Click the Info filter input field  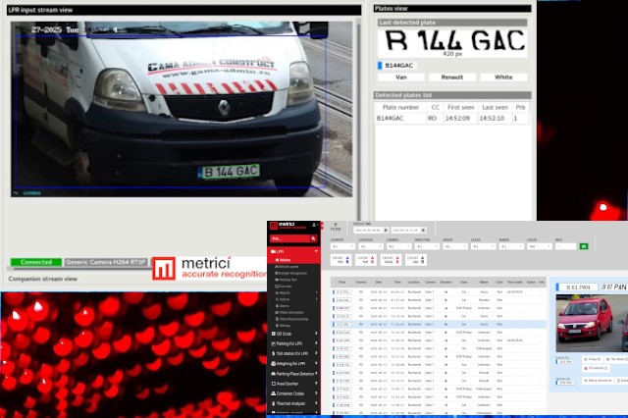tap(565, 246)
